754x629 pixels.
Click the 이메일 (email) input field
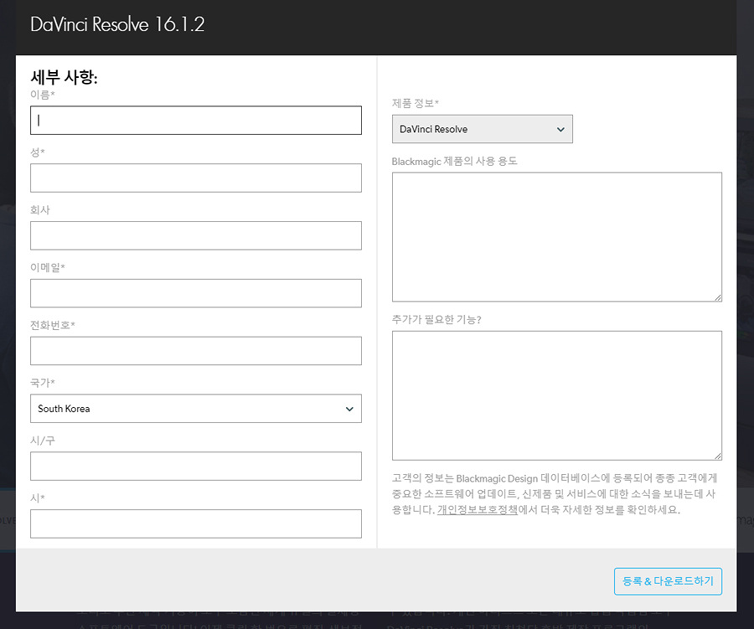(196, 293)
